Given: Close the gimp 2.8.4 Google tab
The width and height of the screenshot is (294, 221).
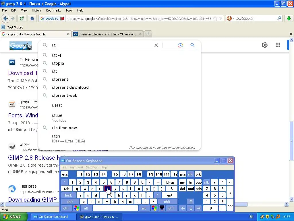Looking at the screenshot, I should 68,34.
